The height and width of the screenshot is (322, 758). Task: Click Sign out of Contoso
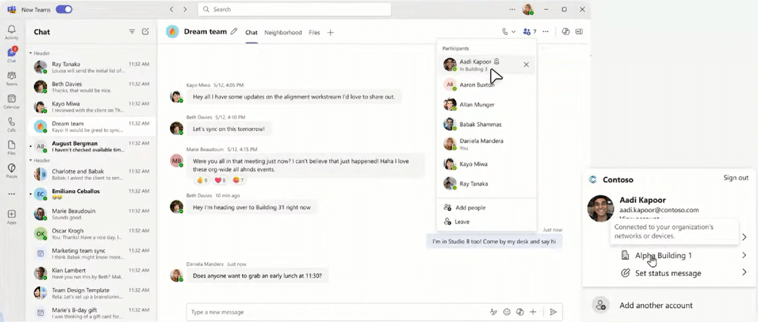[x=736, y=178]
